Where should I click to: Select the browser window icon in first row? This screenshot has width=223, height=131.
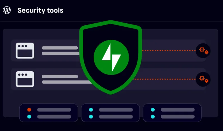[x=25, y=51]
